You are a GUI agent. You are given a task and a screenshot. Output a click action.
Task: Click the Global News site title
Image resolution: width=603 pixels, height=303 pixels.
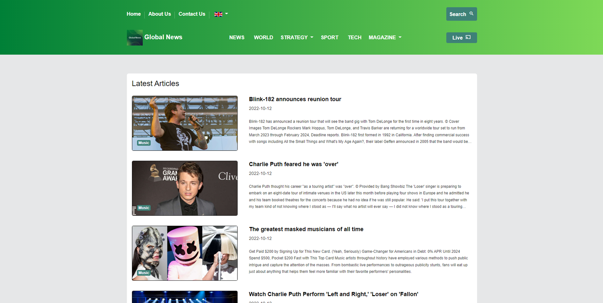[163, 37]
